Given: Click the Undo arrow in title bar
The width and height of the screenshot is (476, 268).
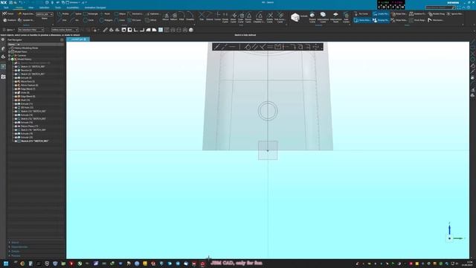Looking at the screenshot, I should [x=20, y=2].
